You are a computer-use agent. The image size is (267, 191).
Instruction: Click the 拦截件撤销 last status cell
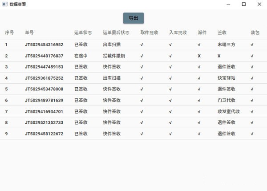(x=114, y=56)
